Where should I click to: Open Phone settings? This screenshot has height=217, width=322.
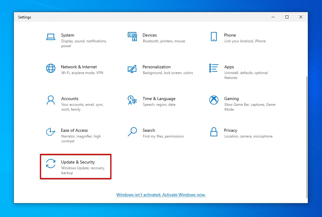point(230,35)
